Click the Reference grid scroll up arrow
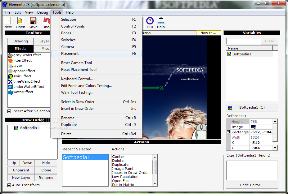The width and height of the screenshot is (288, 194). coord(275,121)
